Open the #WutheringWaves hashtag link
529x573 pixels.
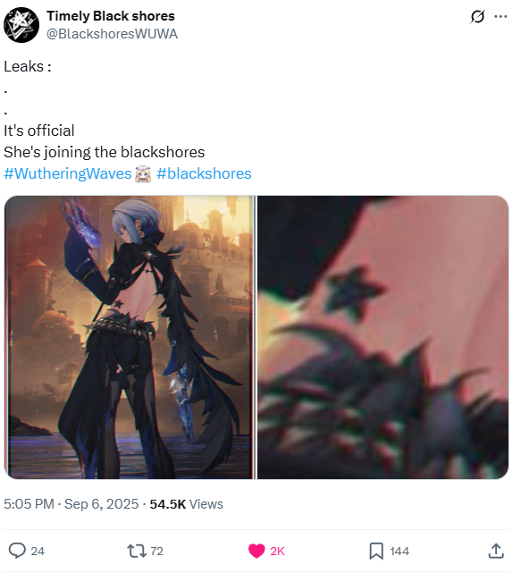click(x=68, y=173)
